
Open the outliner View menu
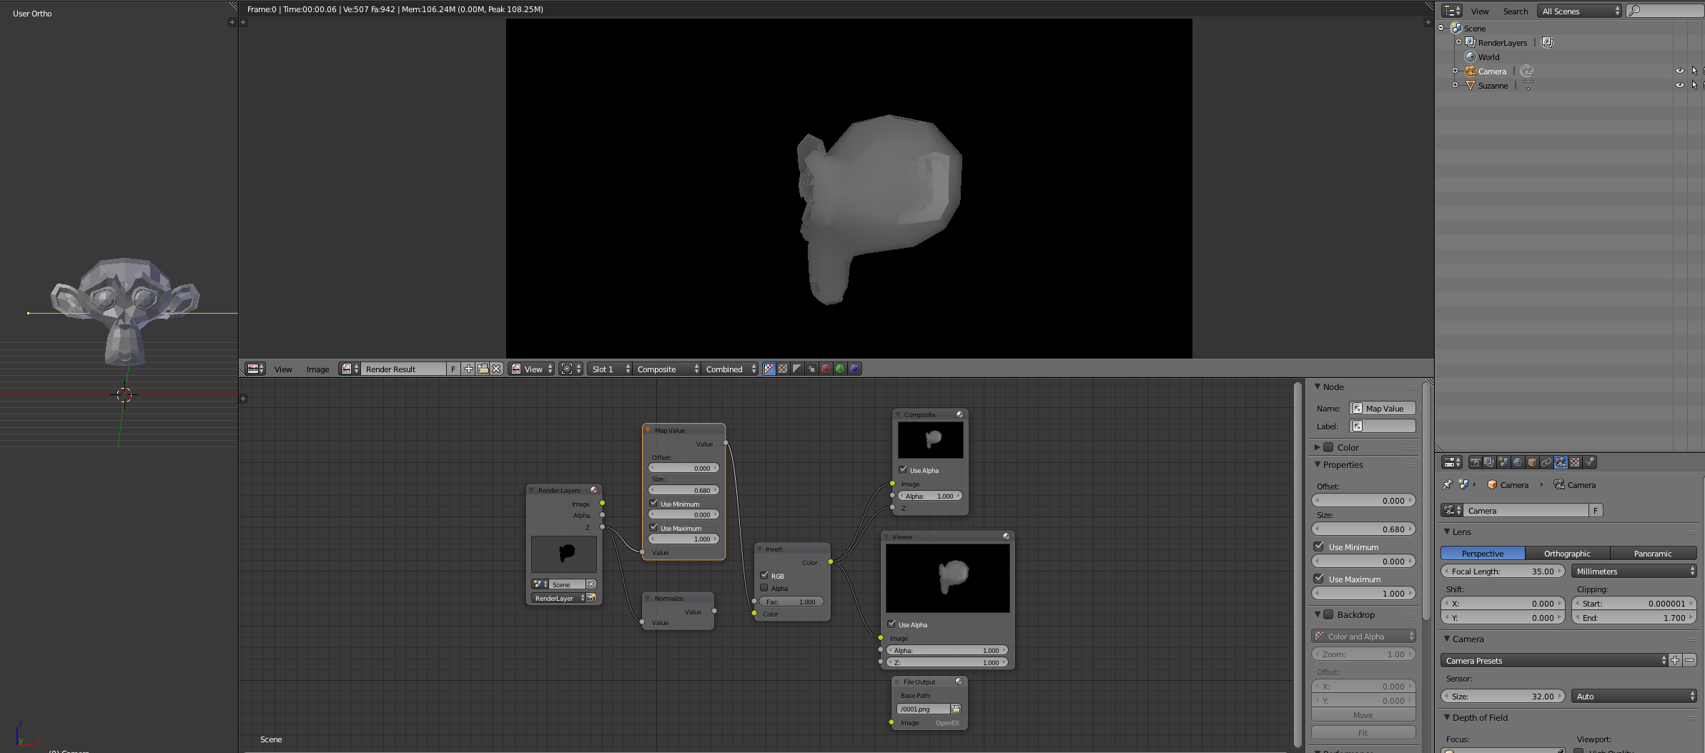[1480, 11]
